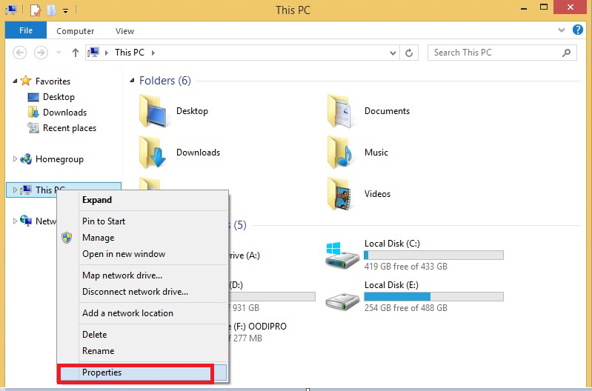Go up one folder level
This screenshot has width=592, height=391.
tap(76, 53)
